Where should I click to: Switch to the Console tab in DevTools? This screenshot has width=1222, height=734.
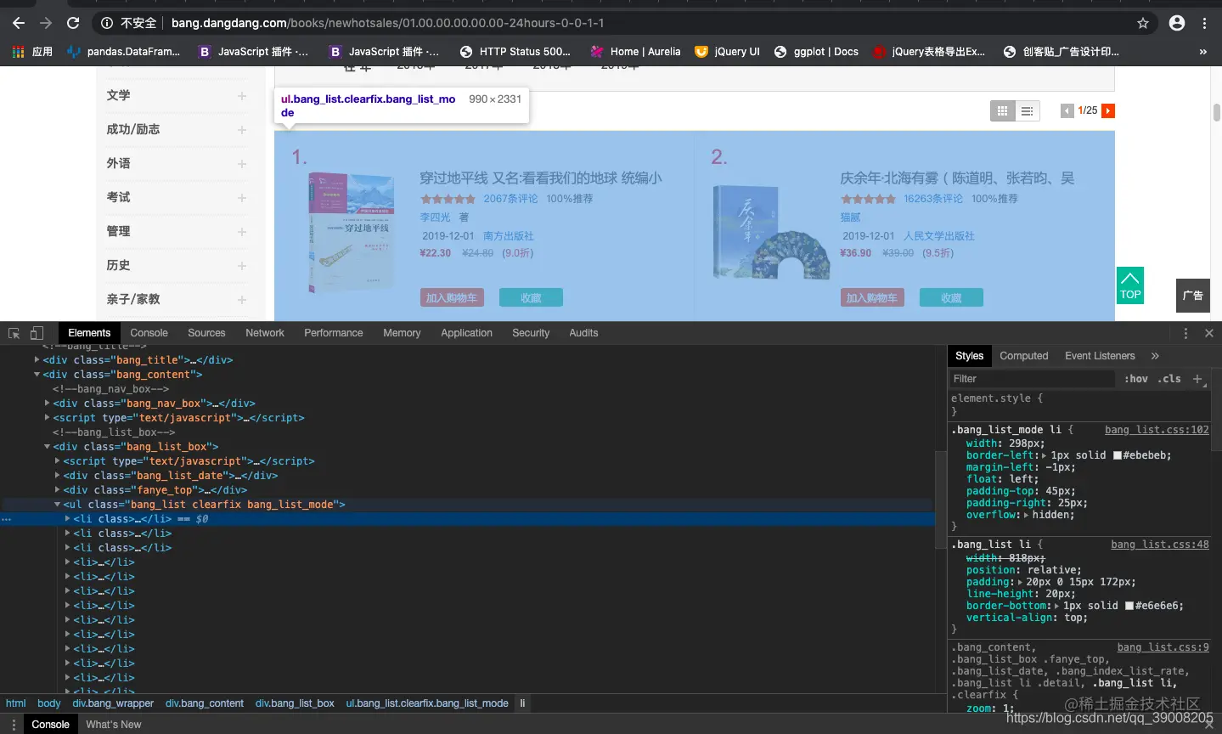coord(149,333)
